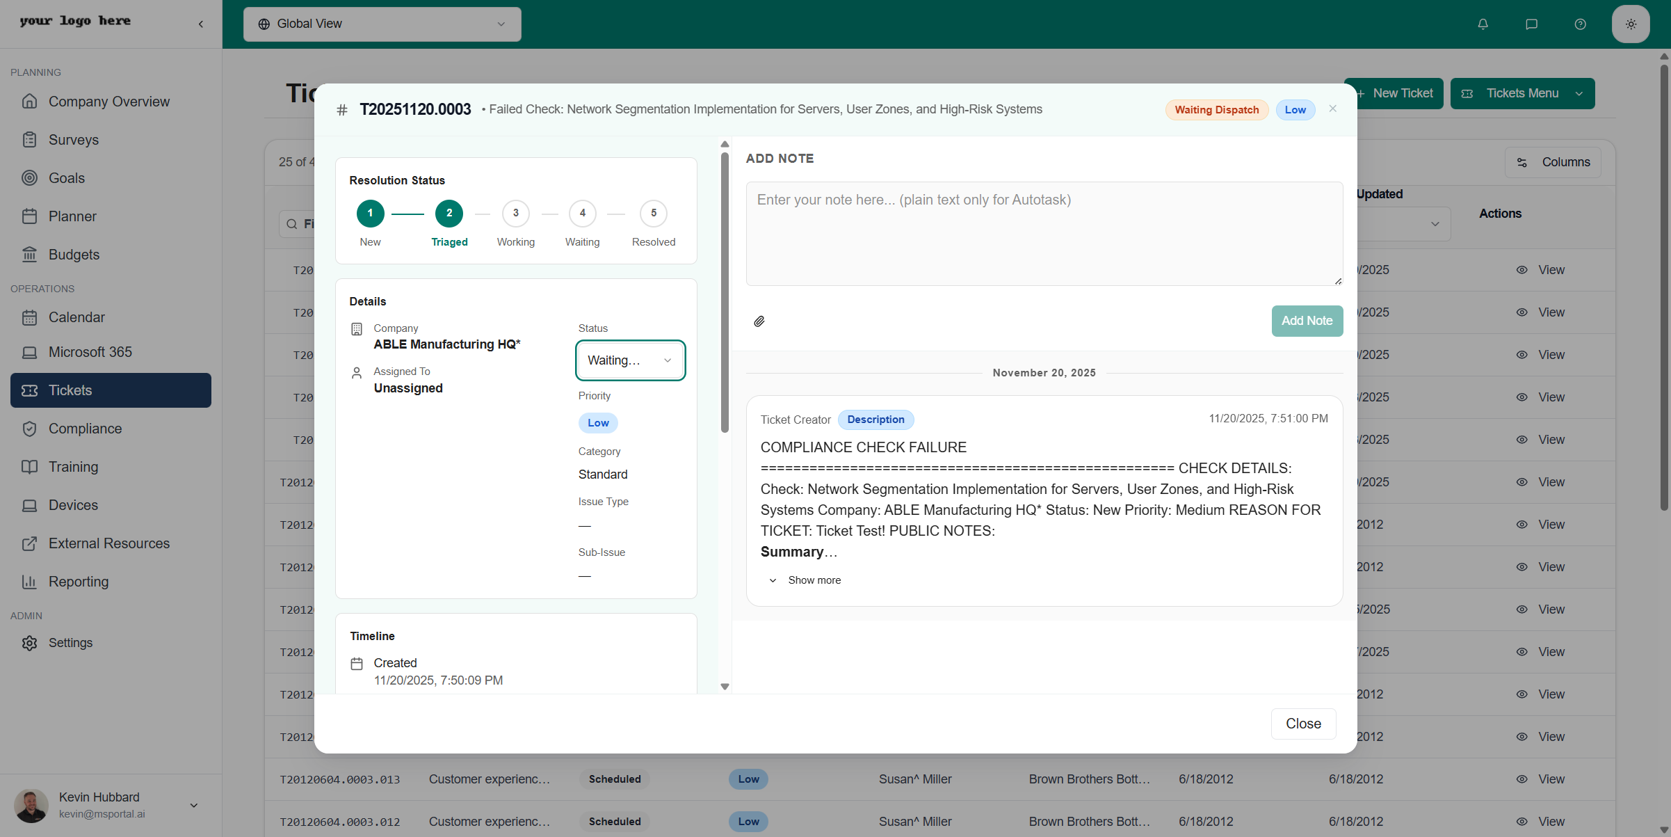Image resolution: width=1671 pixels, height=837 pixels.
Task: Click the Close button in dialog
Action: pyautogui.click(x=1302, y=724)
